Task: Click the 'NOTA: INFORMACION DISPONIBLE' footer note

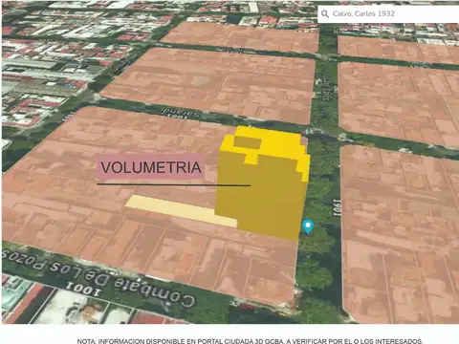Action: coord(250,341)
